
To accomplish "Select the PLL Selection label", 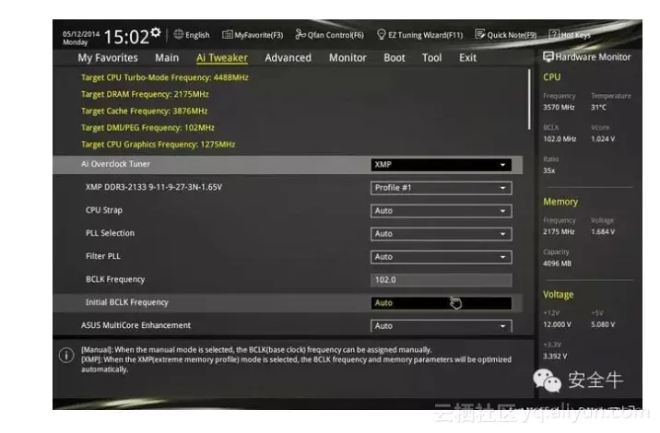I will 110,233.
